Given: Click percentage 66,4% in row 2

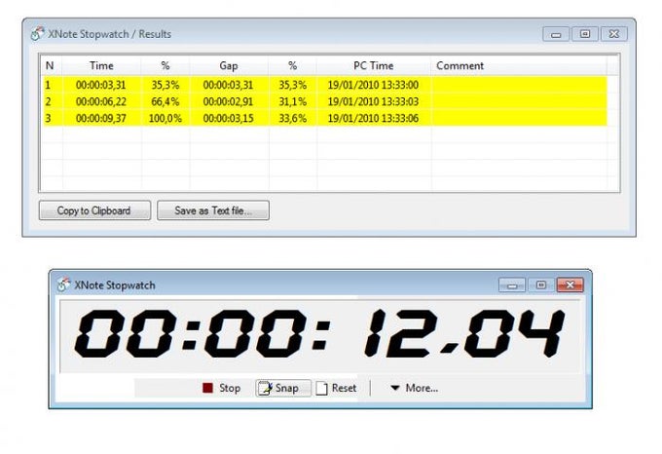Looking at the screenshot, I should tap(165, 101).
